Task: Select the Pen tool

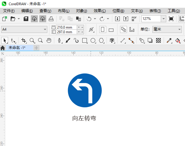Action: (59, 41)
